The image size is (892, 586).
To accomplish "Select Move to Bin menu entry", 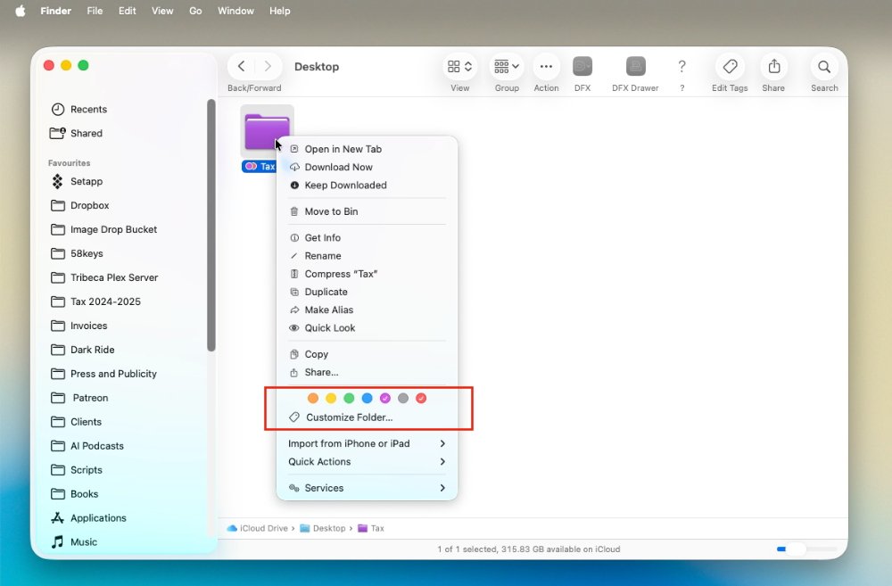I will [331, 211].
